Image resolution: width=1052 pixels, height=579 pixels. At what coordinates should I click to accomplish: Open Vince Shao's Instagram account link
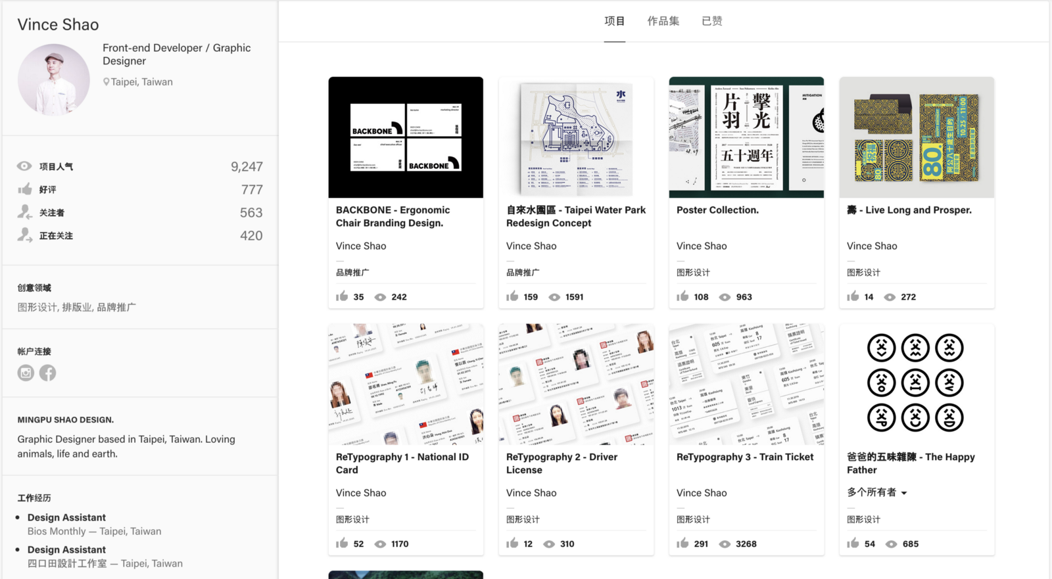click(26, 373)
